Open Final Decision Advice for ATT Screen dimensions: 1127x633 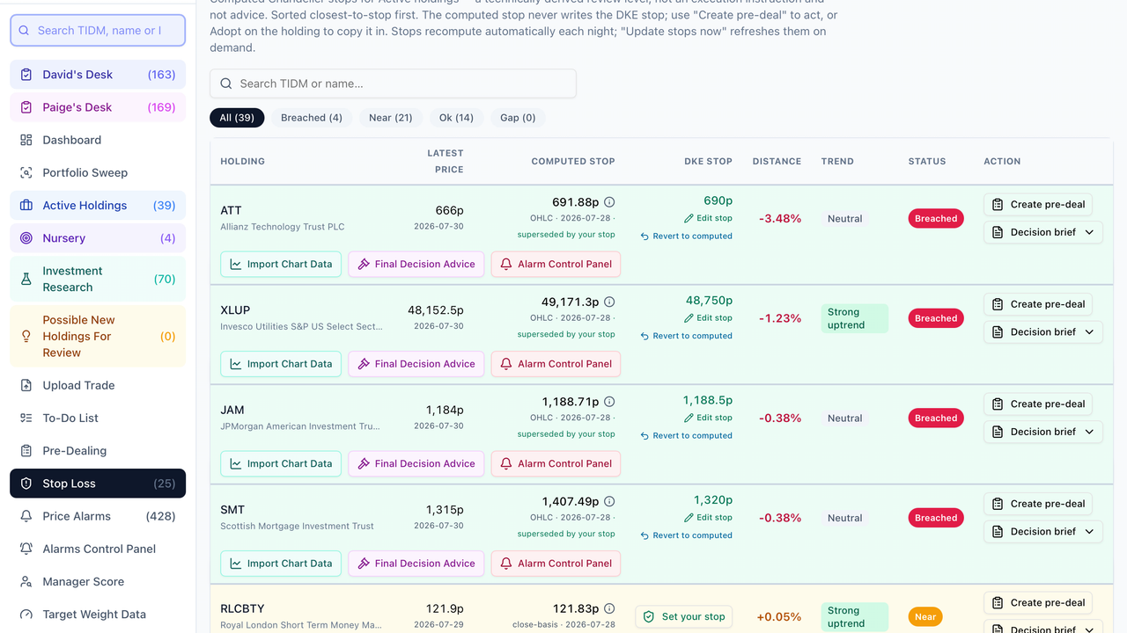416,264
